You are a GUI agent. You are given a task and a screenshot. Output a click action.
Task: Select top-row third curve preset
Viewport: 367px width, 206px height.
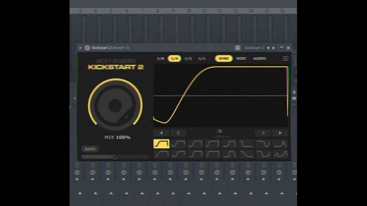click(196, 144)
